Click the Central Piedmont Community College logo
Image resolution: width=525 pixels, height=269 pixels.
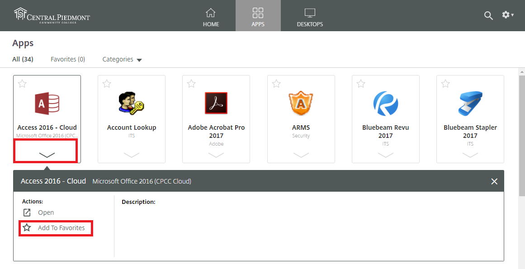[x=52, y=15]
